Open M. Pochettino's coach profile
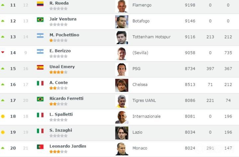This screenshot has height=157, width=239. click(64, 35)
